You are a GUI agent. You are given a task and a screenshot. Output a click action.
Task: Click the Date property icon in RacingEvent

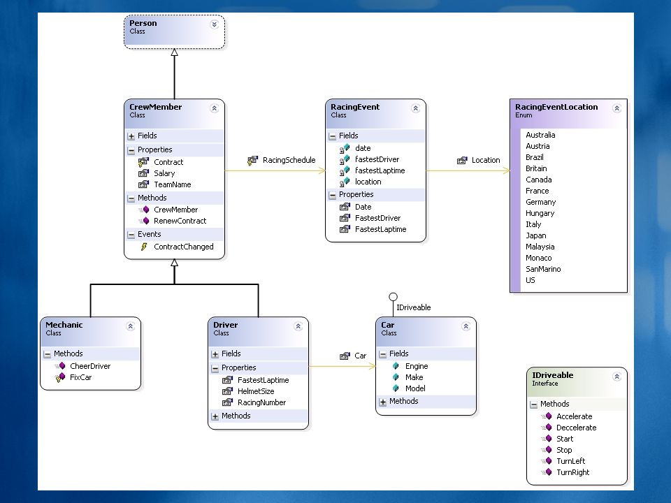345,207
